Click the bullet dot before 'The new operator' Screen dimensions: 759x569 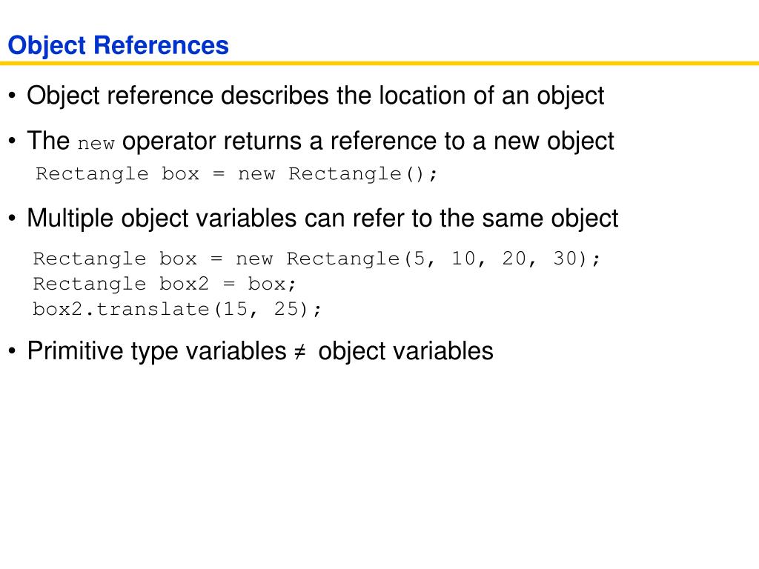pos(12,142)
